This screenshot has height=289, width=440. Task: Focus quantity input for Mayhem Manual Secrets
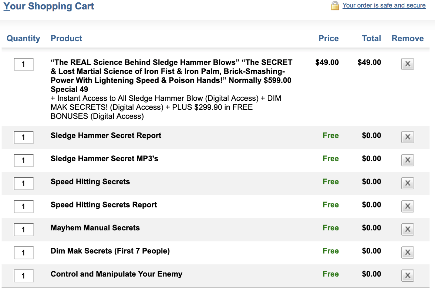(x=24, y=229)
